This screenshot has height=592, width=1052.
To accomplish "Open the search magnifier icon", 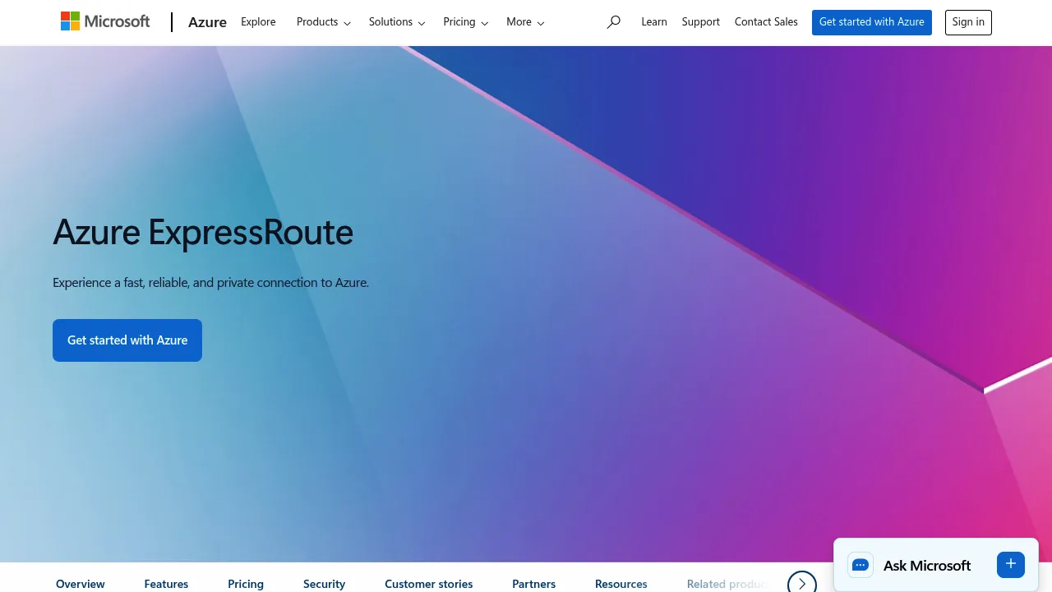I will pos(613,22).
